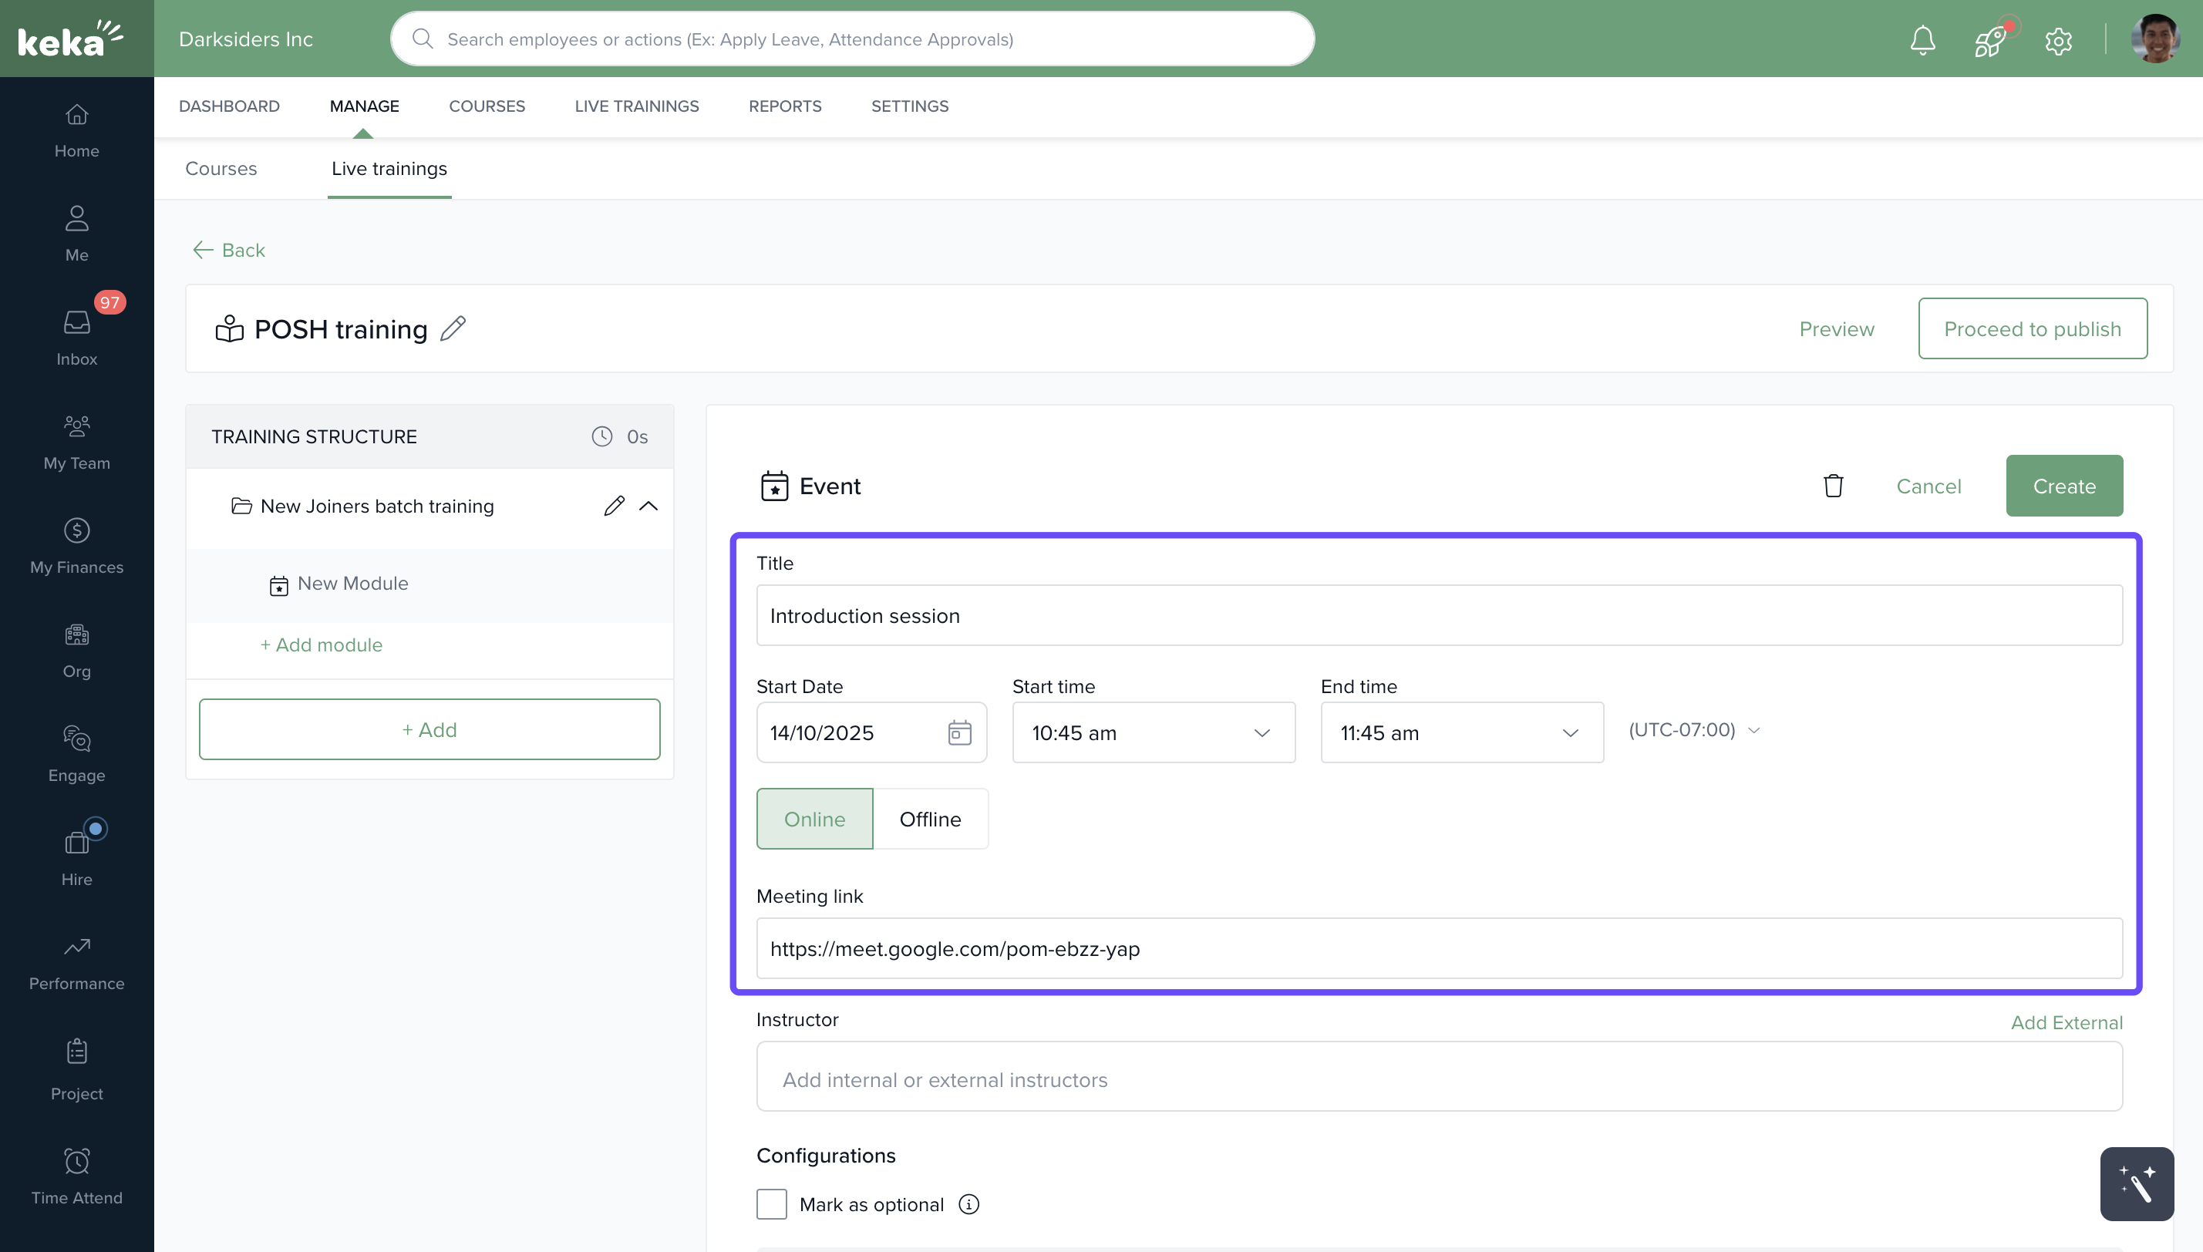Screen dimensions: 2203x1252
Task: Select the Online event mode
Action: click(814, 819)
